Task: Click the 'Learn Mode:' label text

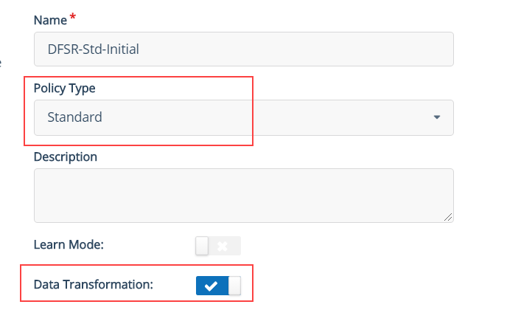Action: [x=69, y=244]
